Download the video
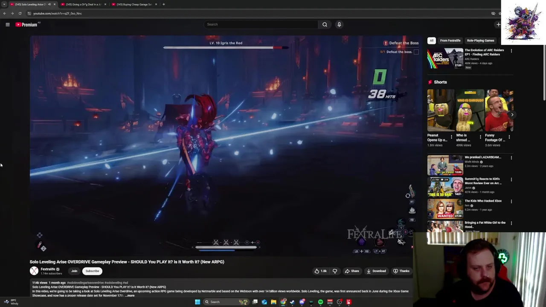 point(376,271)
